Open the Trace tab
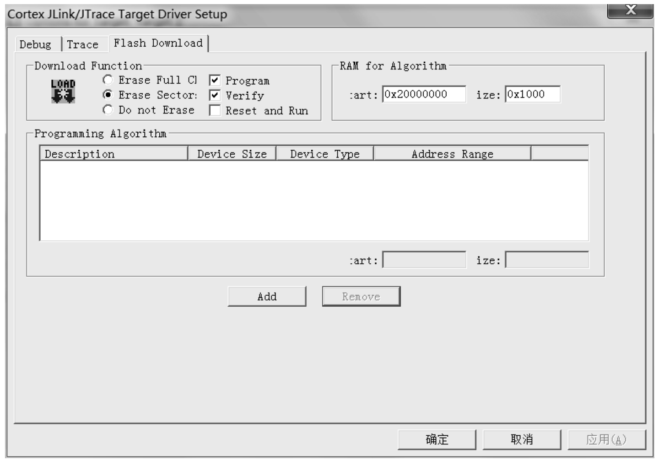The image size is (664, 466). pos(83,44)
